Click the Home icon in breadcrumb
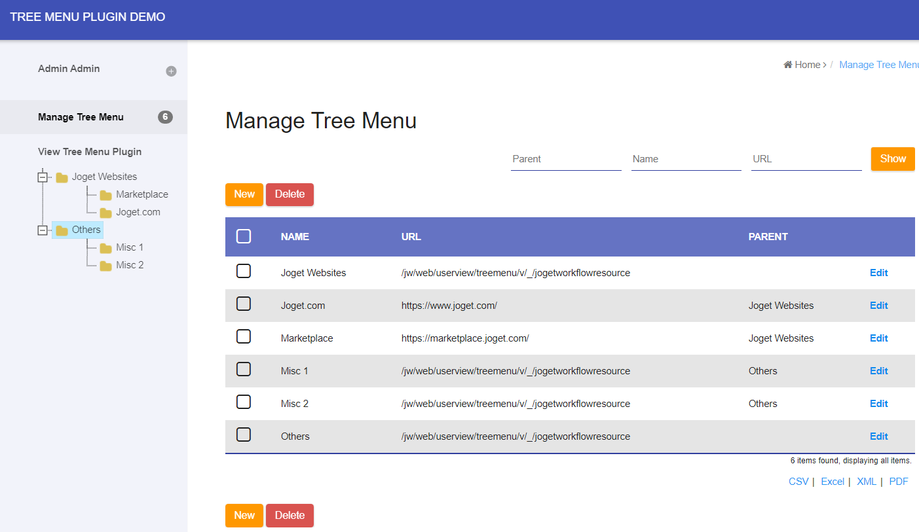The image size is (919, 532). click(788, 65)
